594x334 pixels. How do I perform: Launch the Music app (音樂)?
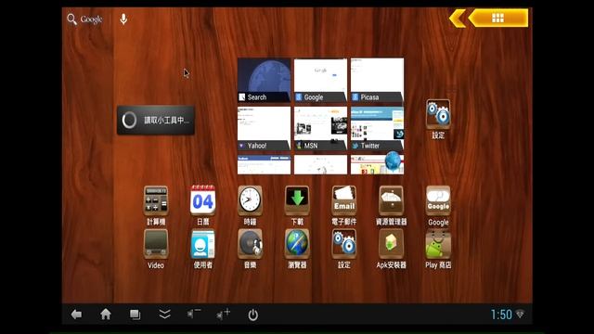(x=250, y=244)
